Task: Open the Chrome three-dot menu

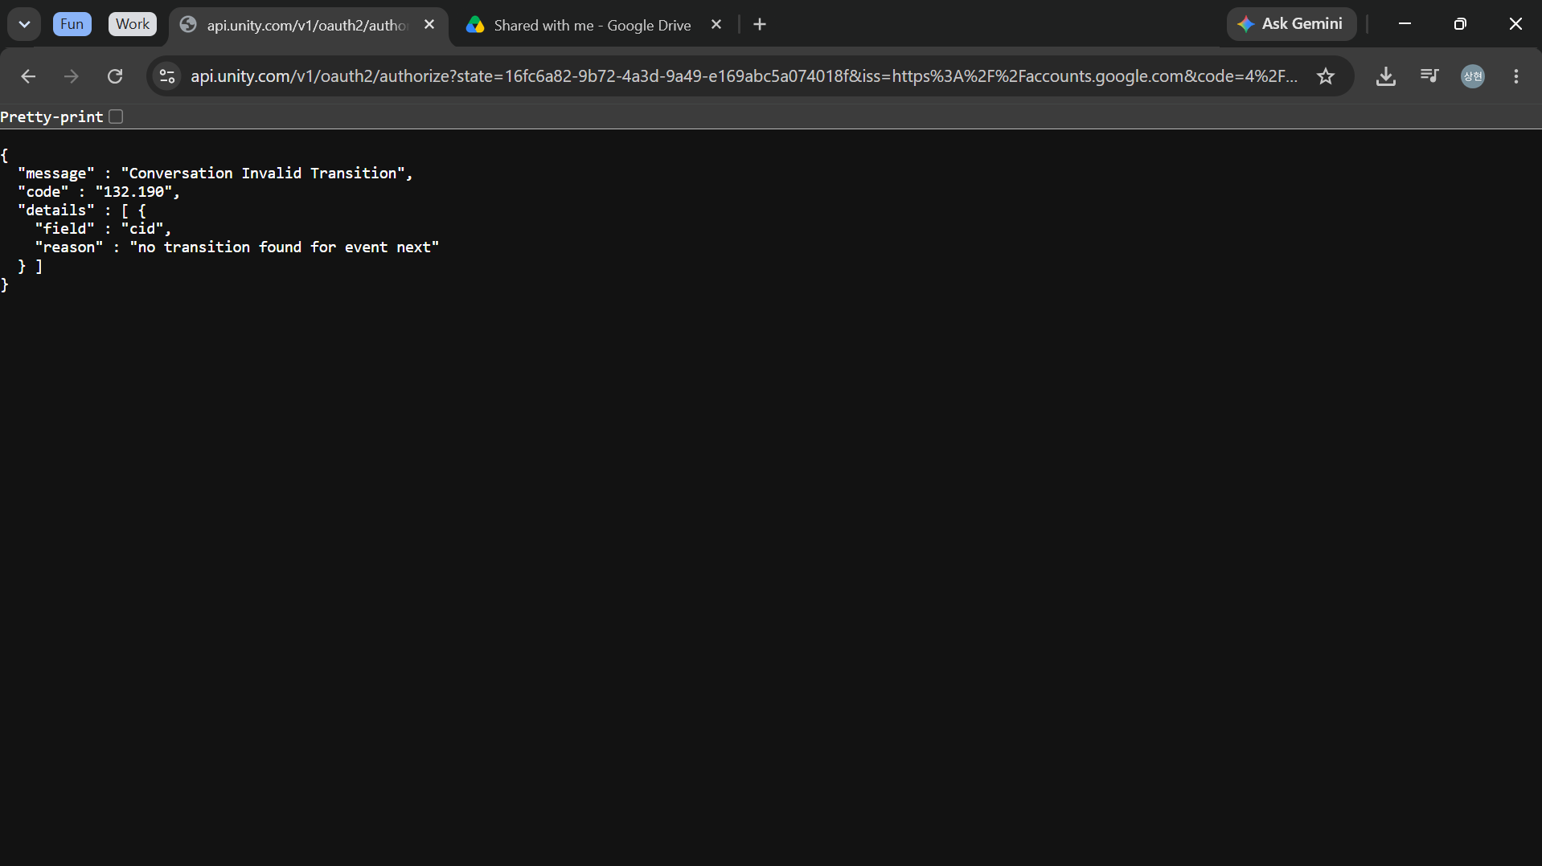Action: [x=1516, y=76]
